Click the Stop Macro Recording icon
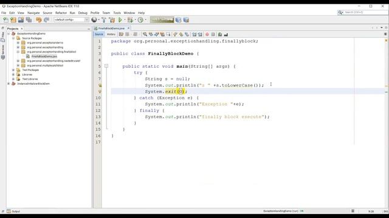Viewport: 389px width, 218px height. [213, 35]
